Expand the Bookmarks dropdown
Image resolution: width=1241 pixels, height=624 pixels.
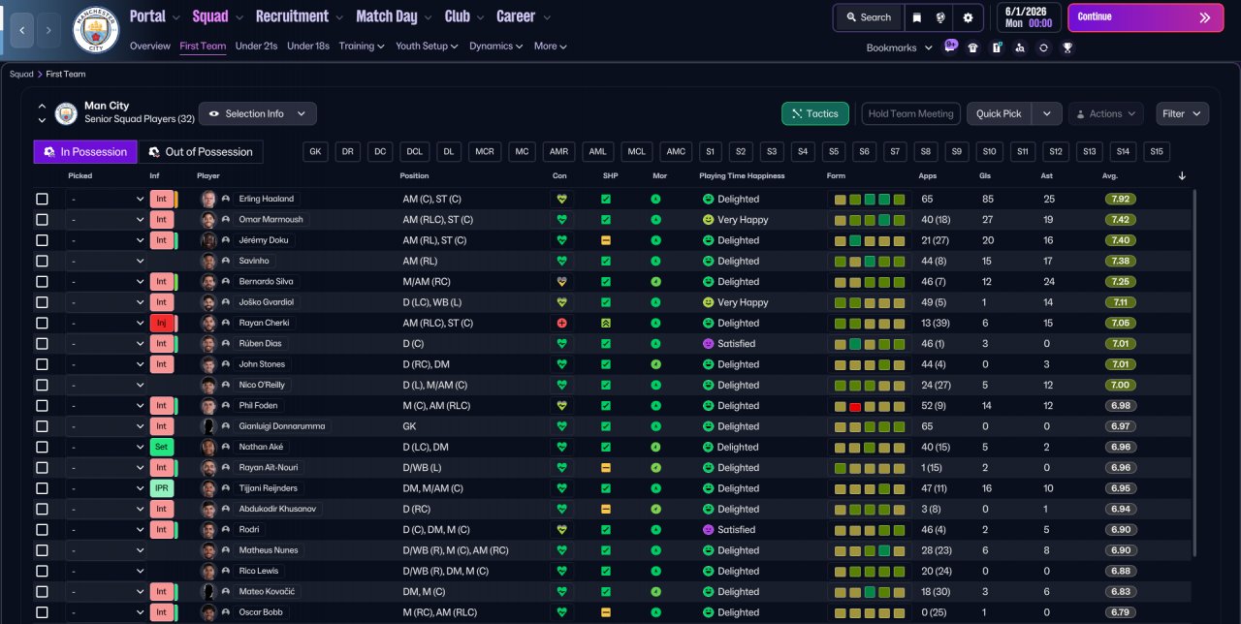tap(899, 47)
